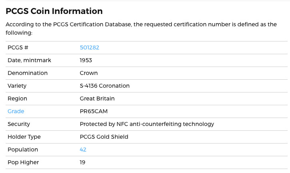Click the Region row label
Viewport: 290px width, 173px height.
click(17, 98)
